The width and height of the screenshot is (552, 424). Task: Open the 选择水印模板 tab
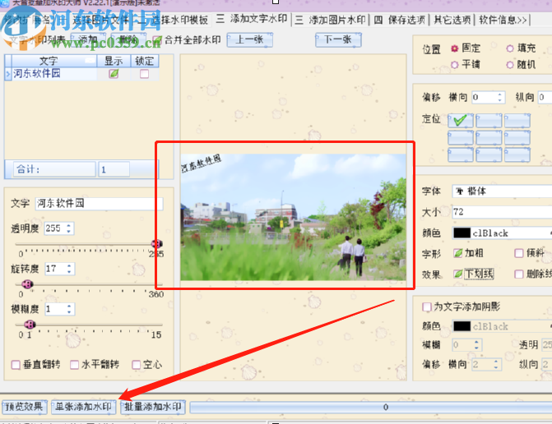coord(179,20)
